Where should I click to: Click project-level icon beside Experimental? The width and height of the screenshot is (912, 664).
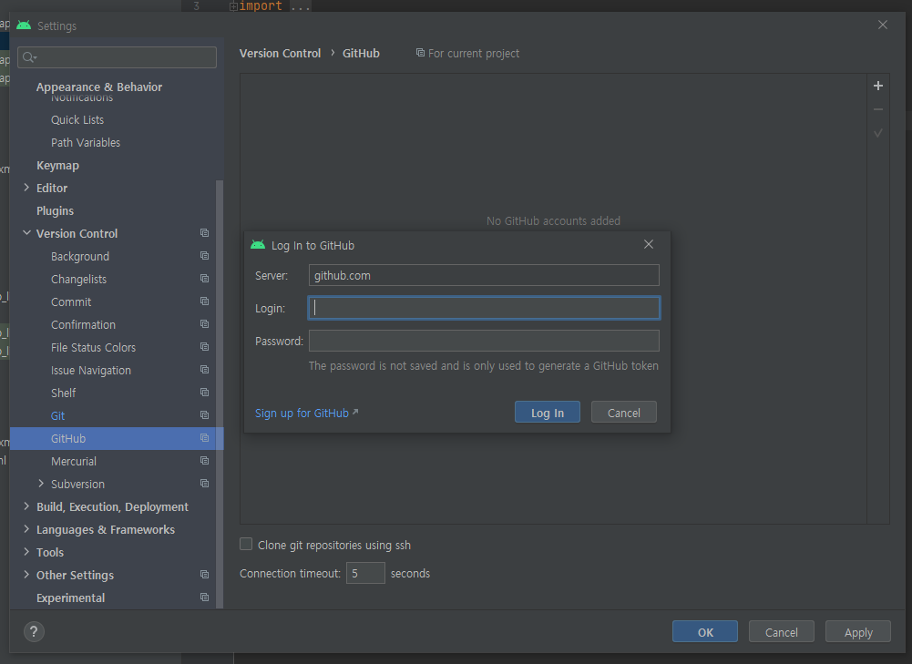[204, 598]
